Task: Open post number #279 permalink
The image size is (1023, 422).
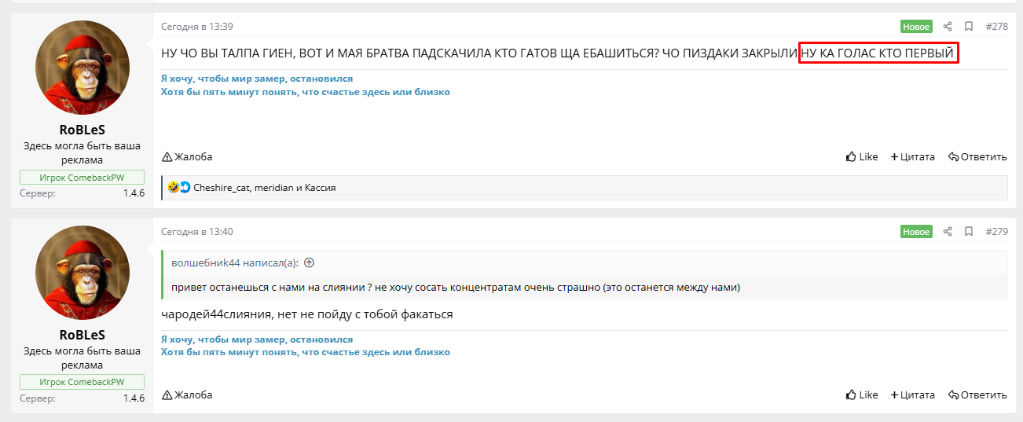Action: tap(996, 232)
